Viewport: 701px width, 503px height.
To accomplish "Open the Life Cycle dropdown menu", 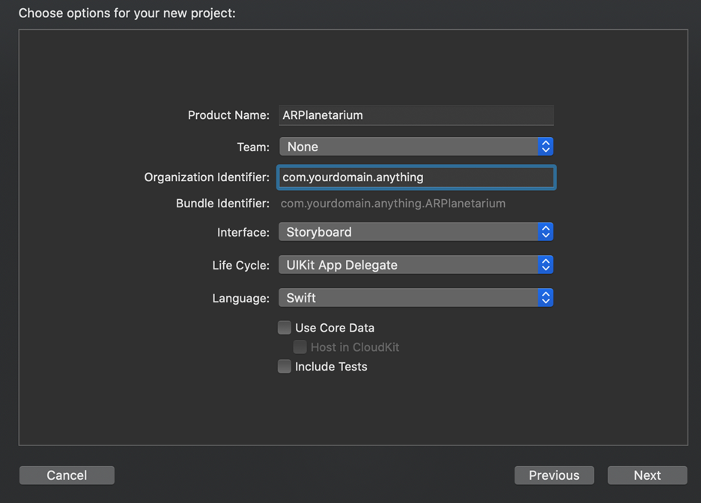I will pos(416,265).
